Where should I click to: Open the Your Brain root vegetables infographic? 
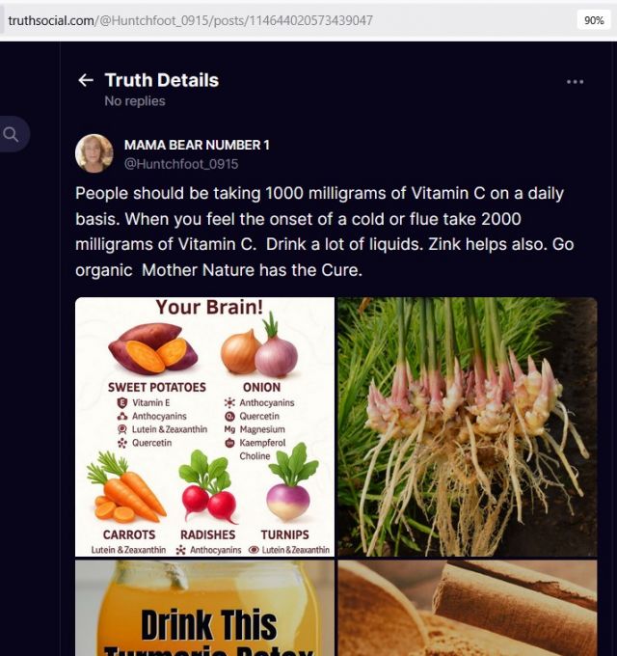[x=204, y=426]
